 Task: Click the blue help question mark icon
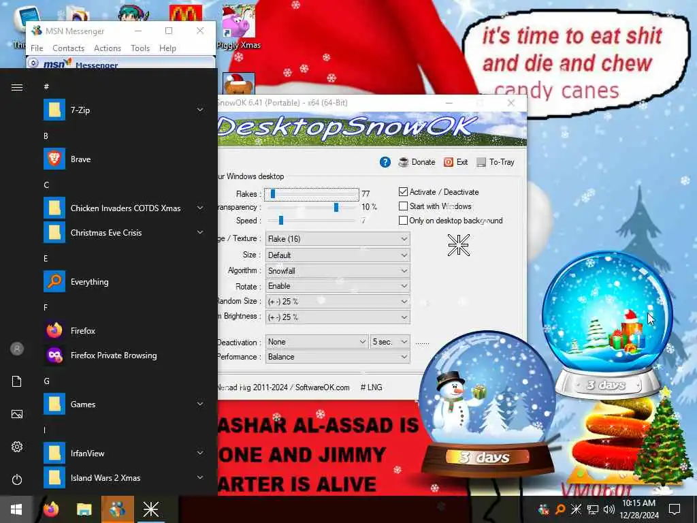coord(385,162)
